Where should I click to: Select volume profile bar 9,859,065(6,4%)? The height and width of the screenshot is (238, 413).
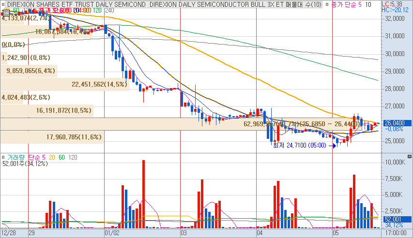pos(29,71)
